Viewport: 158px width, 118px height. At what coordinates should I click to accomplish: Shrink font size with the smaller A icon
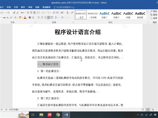18,13
